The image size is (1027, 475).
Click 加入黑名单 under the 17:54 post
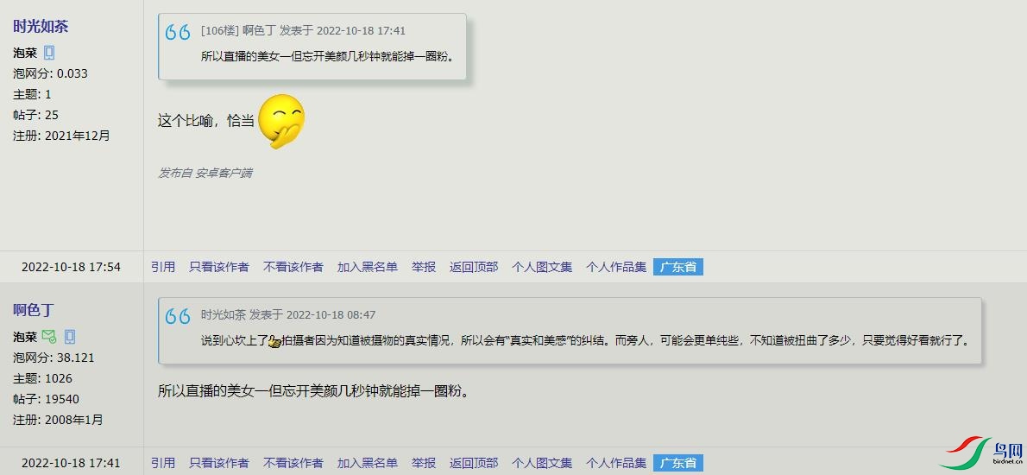tap(368, 267)
